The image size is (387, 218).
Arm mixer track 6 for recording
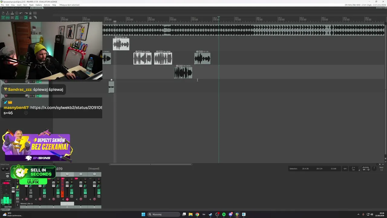(x=94, y=199)
